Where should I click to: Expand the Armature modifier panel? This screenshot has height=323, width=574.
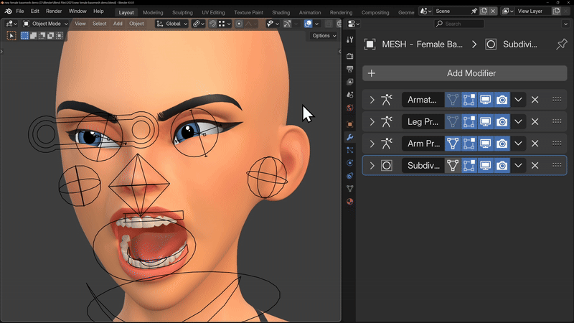pos(372,100)
